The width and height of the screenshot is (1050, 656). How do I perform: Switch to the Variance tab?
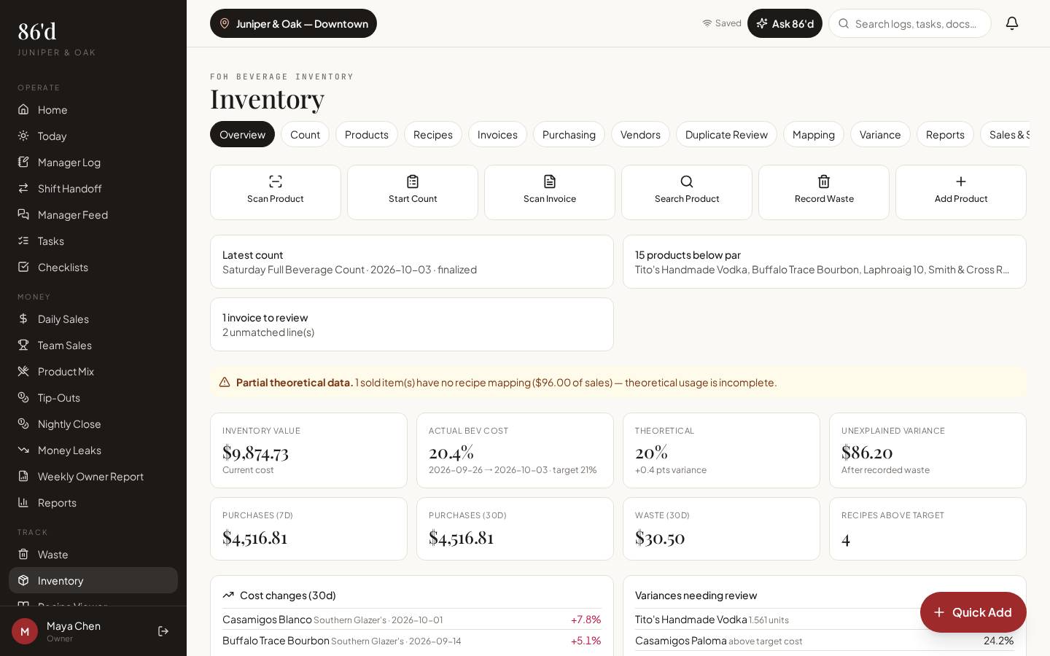click(x=880, y=134)
